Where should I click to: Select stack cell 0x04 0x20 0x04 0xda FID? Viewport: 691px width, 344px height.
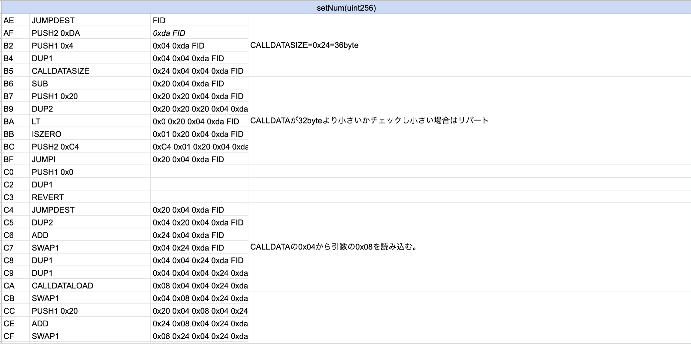click(x=199, y=223)
